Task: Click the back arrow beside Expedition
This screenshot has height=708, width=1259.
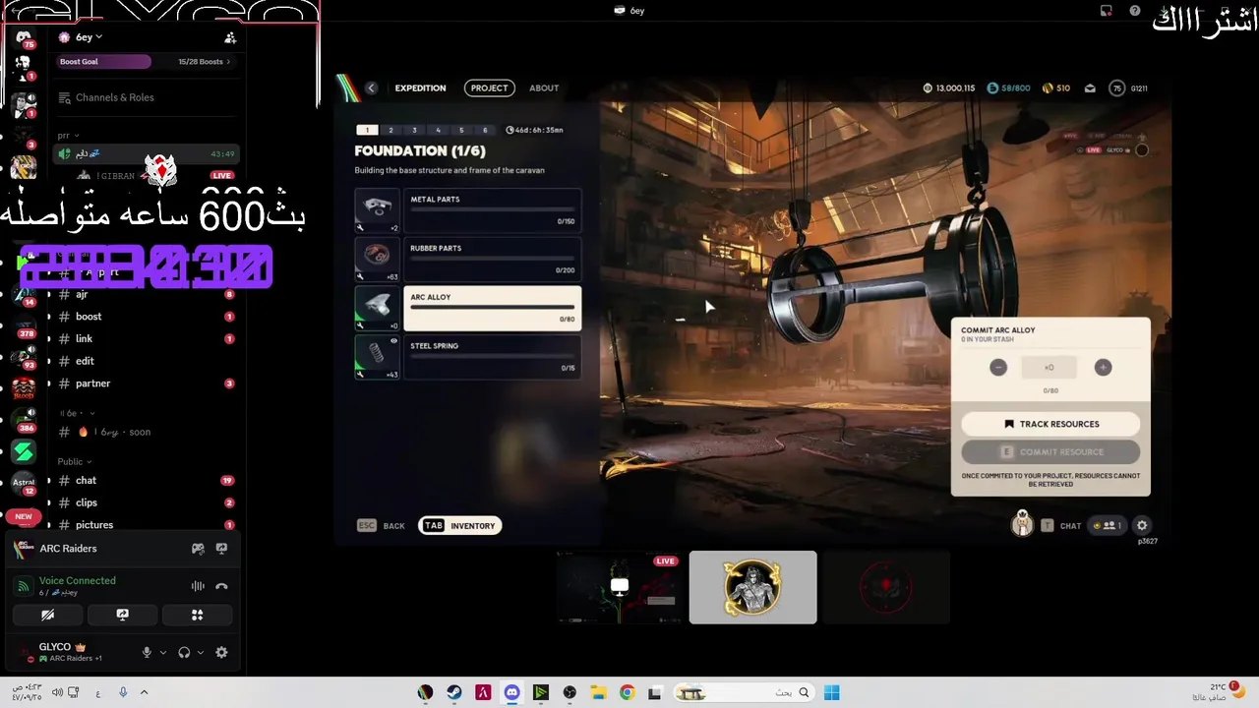Action: 371,88
